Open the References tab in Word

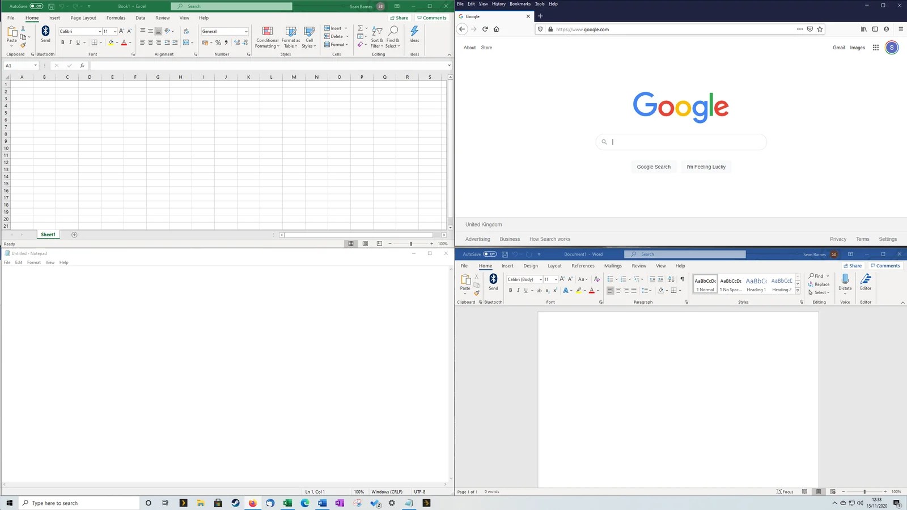pos(583,266)
